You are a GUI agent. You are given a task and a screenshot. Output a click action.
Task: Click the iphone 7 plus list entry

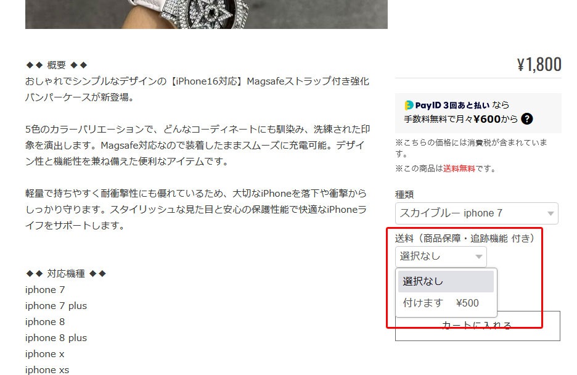click(56, 306)
